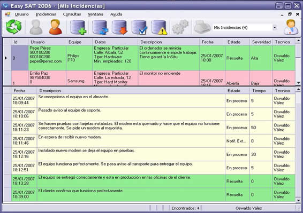The height and width of the screenshot is (213, 303).
Task: Click the database blue refresh arrows icon
Action: (100, 27)
